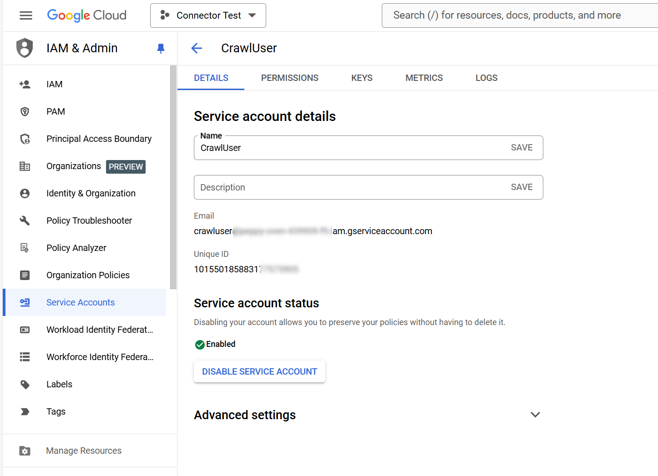The height and width of the screenshot is (476, 658).
Task: Open Identity & Organization page
Action: coord(85,193)
